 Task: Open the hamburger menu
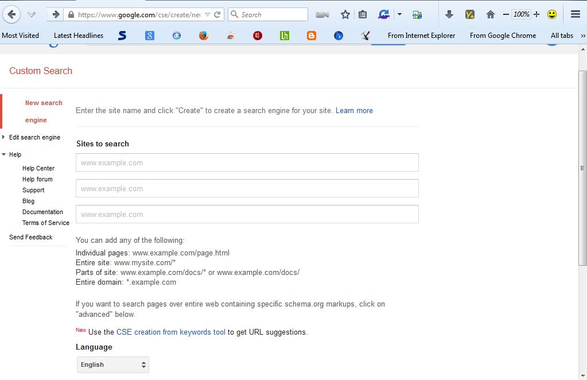576,14
